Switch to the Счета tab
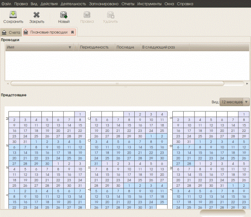This screenshot has height=217, width=251. [11, 33]
